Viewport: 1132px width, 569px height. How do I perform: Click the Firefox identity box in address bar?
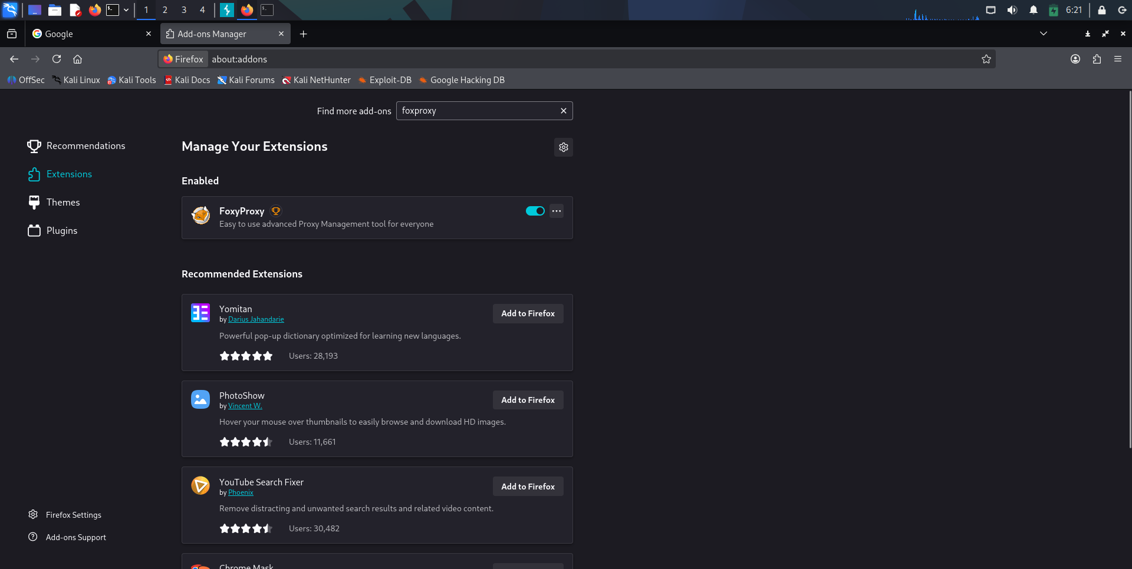[x=183, y=59]
